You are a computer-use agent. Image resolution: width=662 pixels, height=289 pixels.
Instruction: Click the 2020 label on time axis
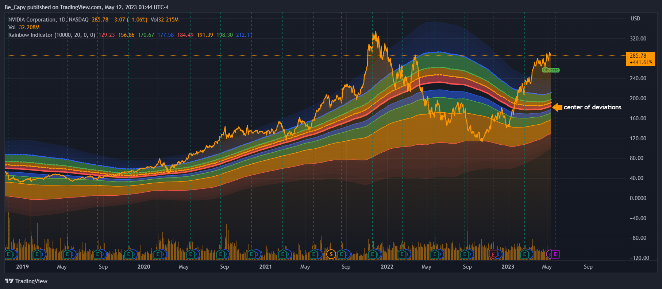[144, 267]
